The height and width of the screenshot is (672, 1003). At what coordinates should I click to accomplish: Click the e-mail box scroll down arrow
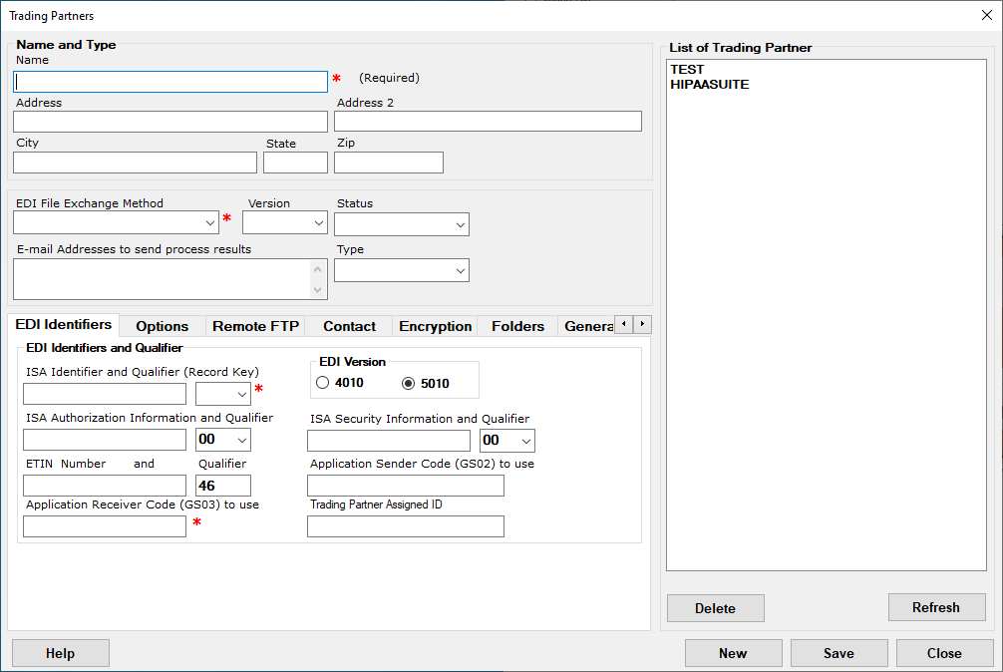[x=318, y=290]
